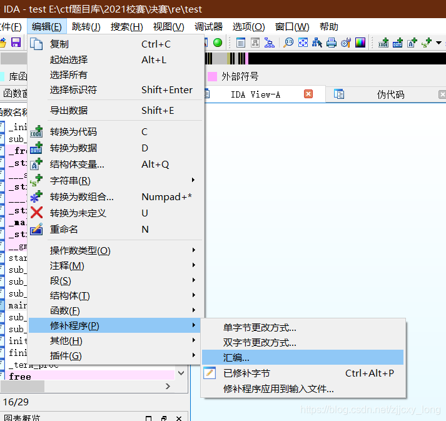Click the toolbar convert to data icon
Viewport: 446px width, 421px height.
click(398, 43)
